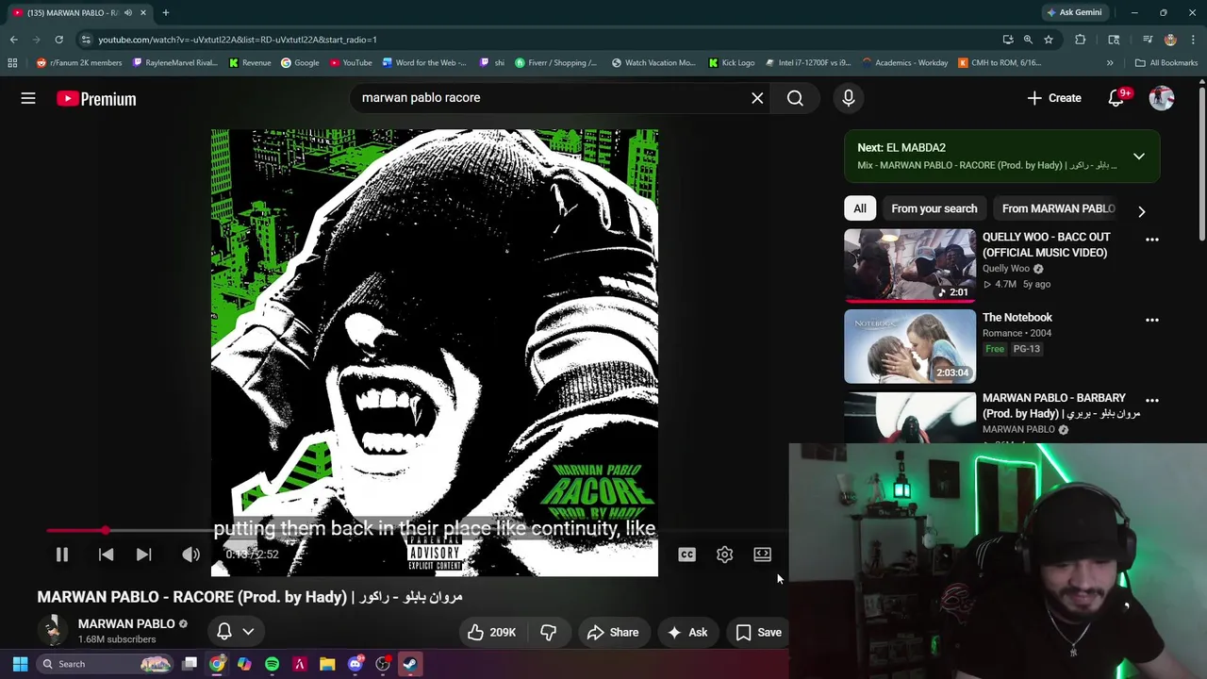The height and width of the screenshot is (679, 1207).
Task: Reload the page in Chrome
Action: (58, 40)
